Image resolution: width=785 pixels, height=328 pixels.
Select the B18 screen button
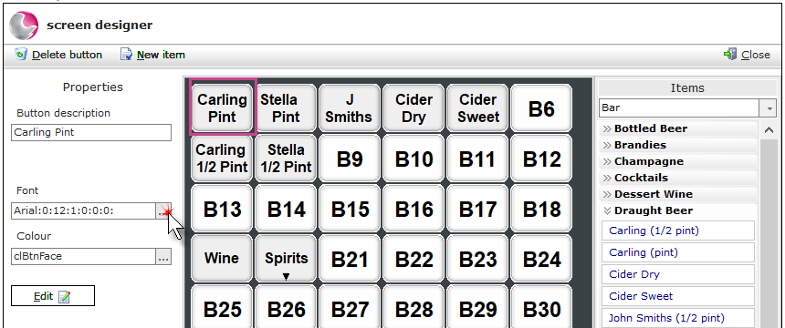[541, 209]
